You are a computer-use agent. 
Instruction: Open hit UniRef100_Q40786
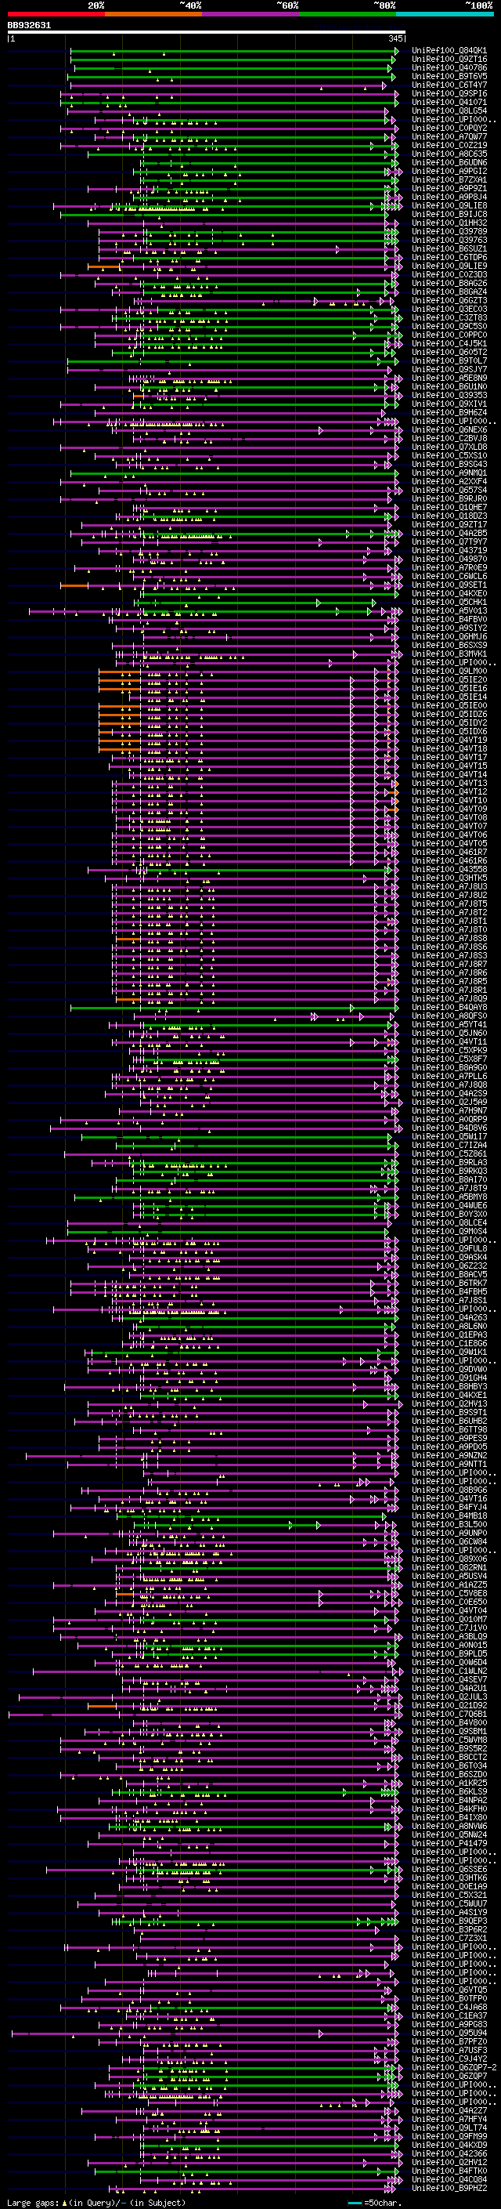[449, 67]
